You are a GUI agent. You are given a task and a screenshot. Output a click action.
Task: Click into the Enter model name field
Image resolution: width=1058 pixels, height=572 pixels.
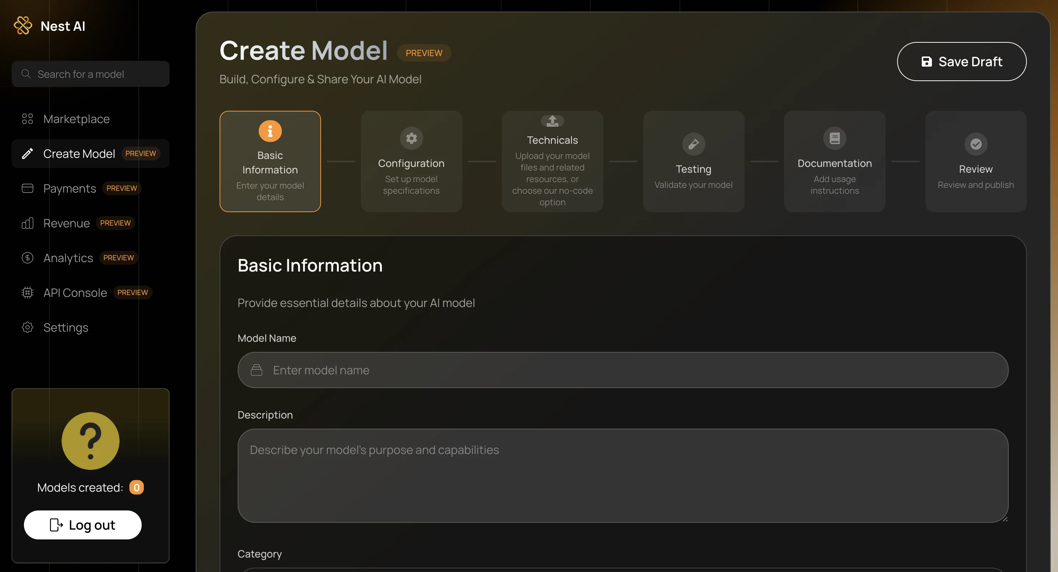622,370
